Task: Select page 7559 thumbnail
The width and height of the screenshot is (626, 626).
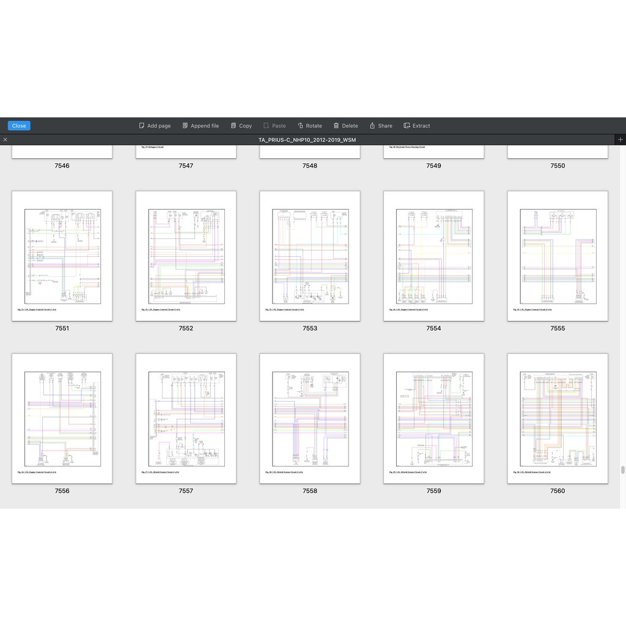Action: (x=433, y=419)
